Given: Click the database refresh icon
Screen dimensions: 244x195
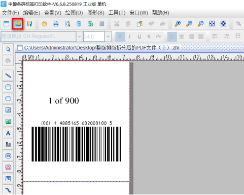Looking at the screenshot, I should click(x=90, y=24).
